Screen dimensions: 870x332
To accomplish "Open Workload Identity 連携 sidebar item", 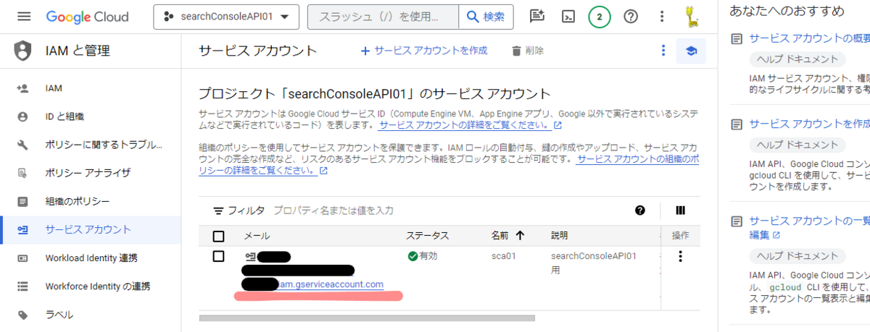I will pos(91,257).
